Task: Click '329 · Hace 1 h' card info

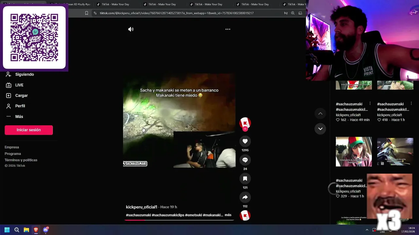Action: (350, 196)
